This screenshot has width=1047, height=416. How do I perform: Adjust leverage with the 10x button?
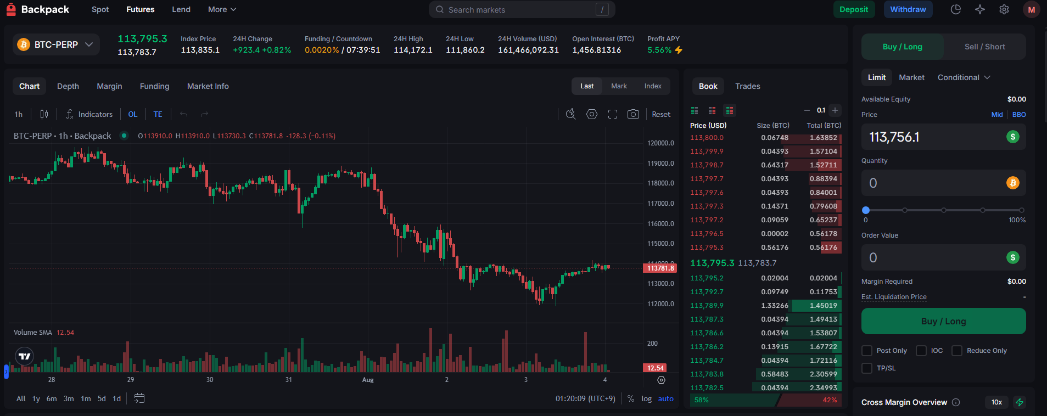coord(996,402)
